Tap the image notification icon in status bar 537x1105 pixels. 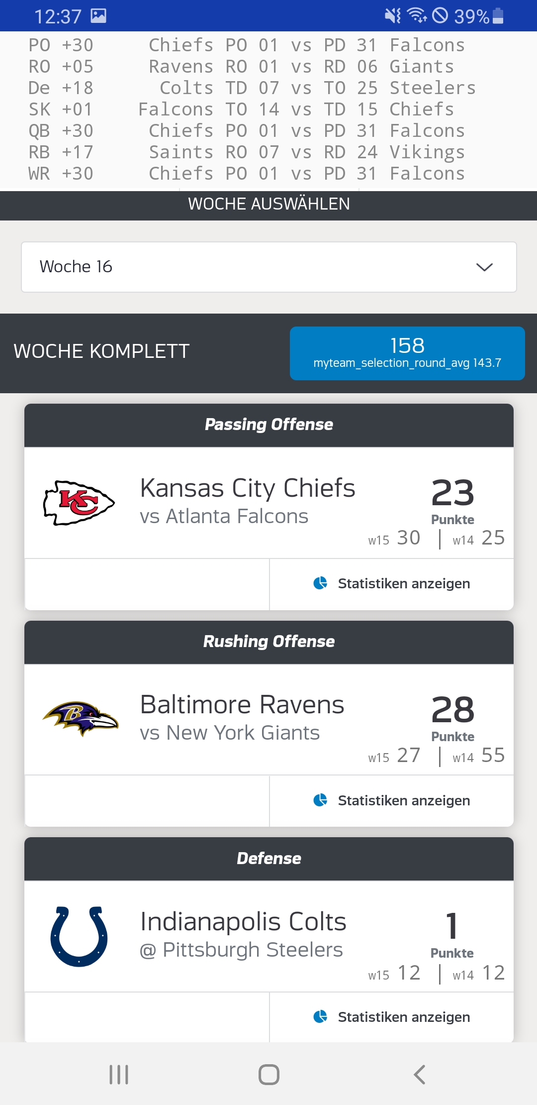98,16
